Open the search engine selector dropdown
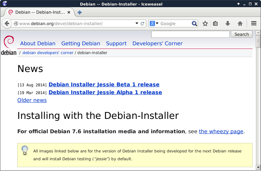 click(x=154, y=23)
